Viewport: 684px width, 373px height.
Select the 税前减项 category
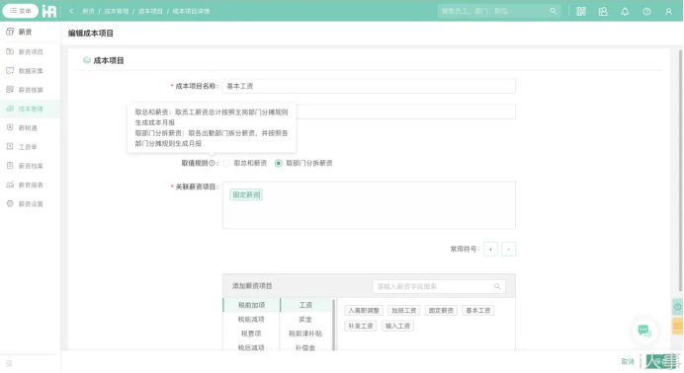(x=251, y=319)
